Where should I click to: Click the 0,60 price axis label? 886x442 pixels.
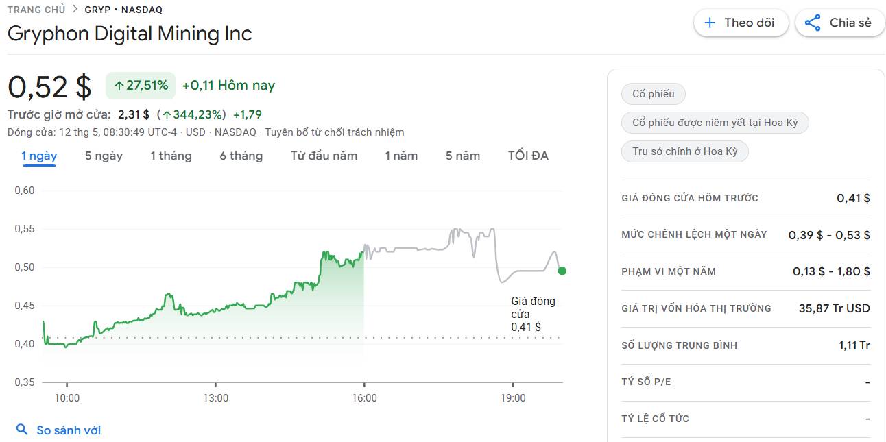click(x=25, y=191)
